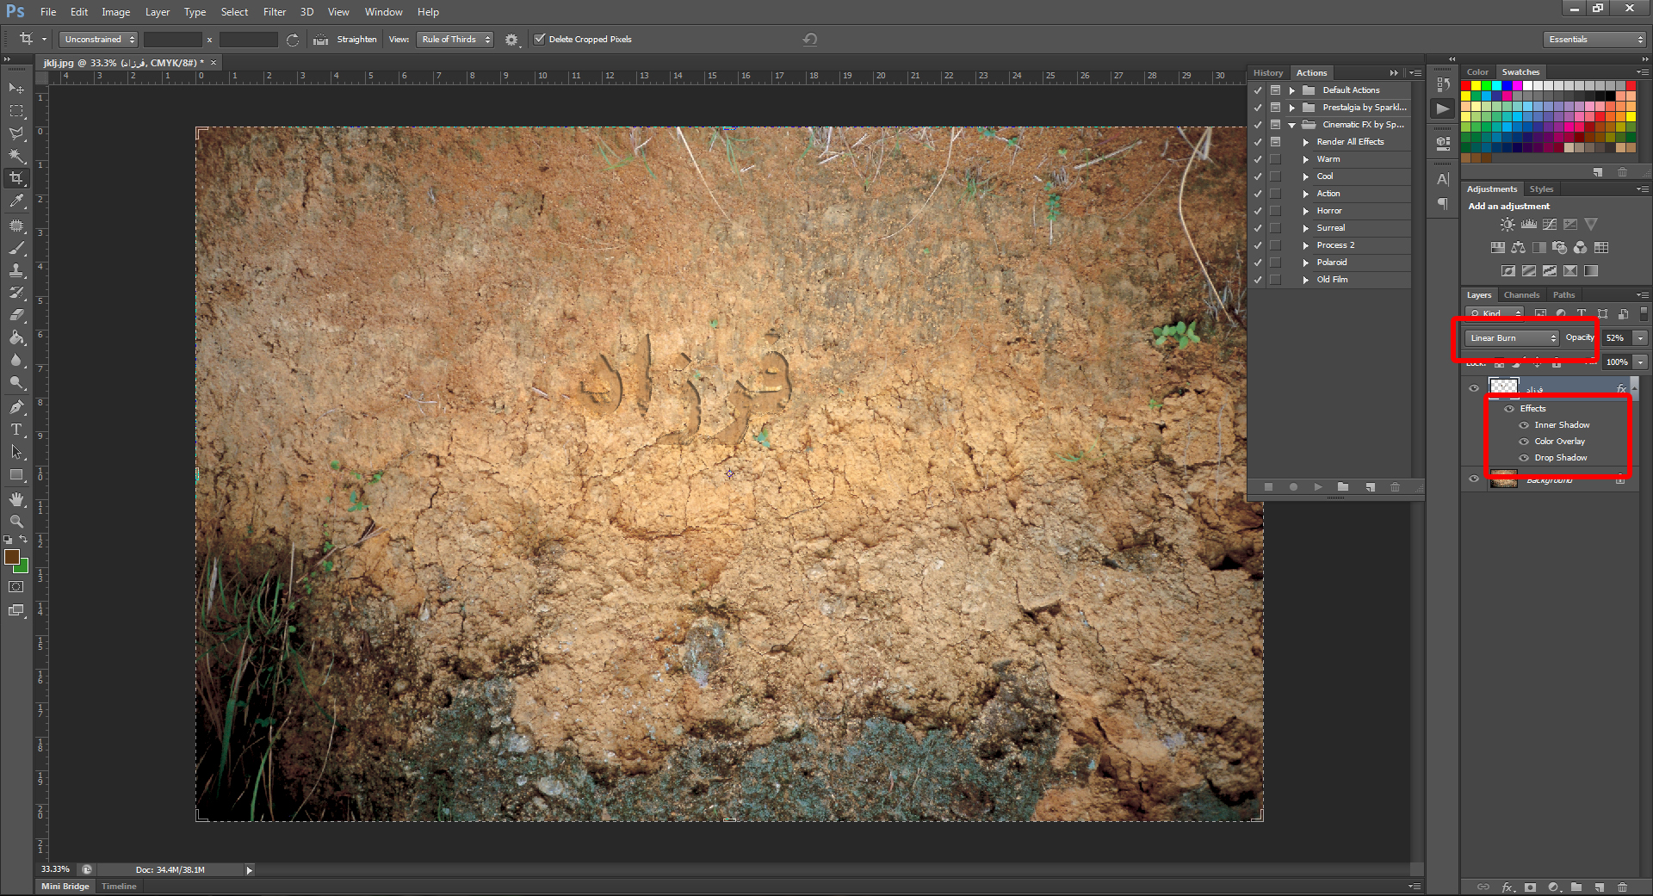Toggle the Old Film action checkmark
The width and height of the screenshot is (1653, 896).
(1258, 280)
